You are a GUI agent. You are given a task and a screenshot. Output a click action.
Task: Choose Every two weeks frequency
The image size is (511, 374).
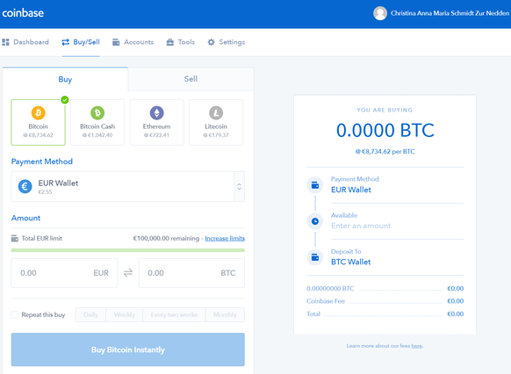pos(174,314)
